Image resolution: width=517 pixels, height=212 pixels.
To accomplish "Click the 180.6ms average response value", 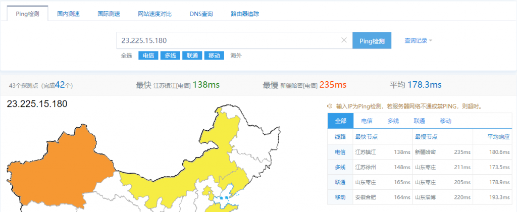I will [499, 152].
